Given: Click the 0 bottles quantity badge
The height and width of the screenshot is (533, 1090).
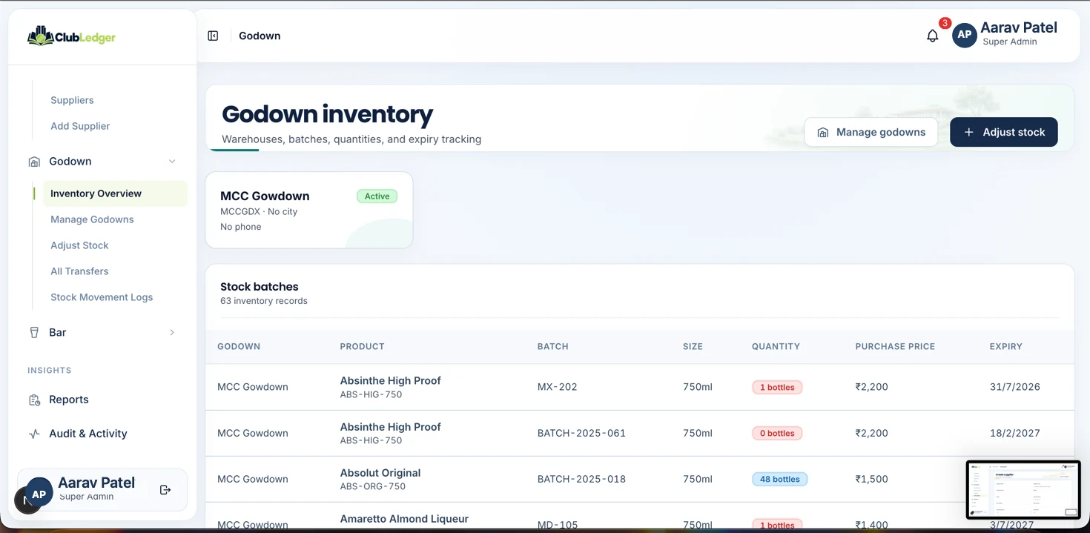Looking at the screenshot, I should pos(777,433).
